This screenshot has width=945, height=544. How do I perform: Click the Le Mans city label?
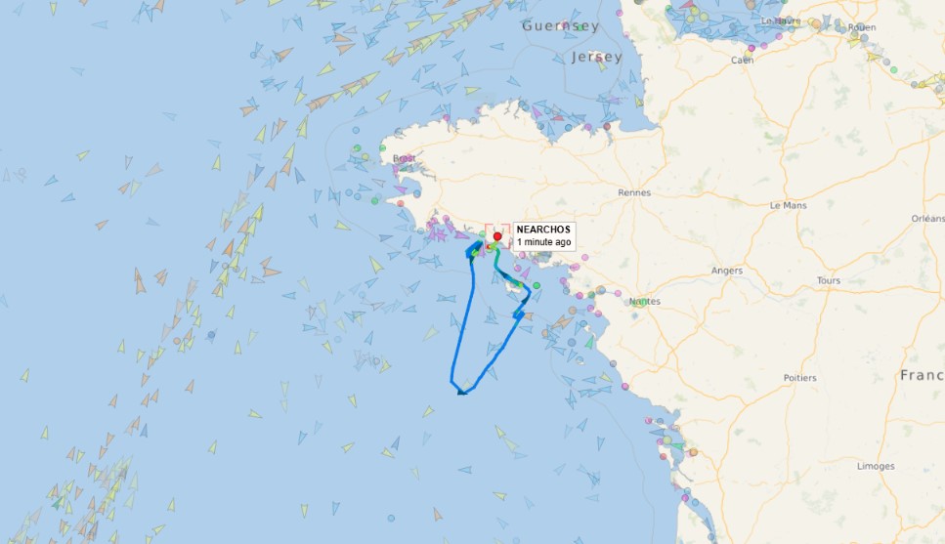click(x=788, y=205)
